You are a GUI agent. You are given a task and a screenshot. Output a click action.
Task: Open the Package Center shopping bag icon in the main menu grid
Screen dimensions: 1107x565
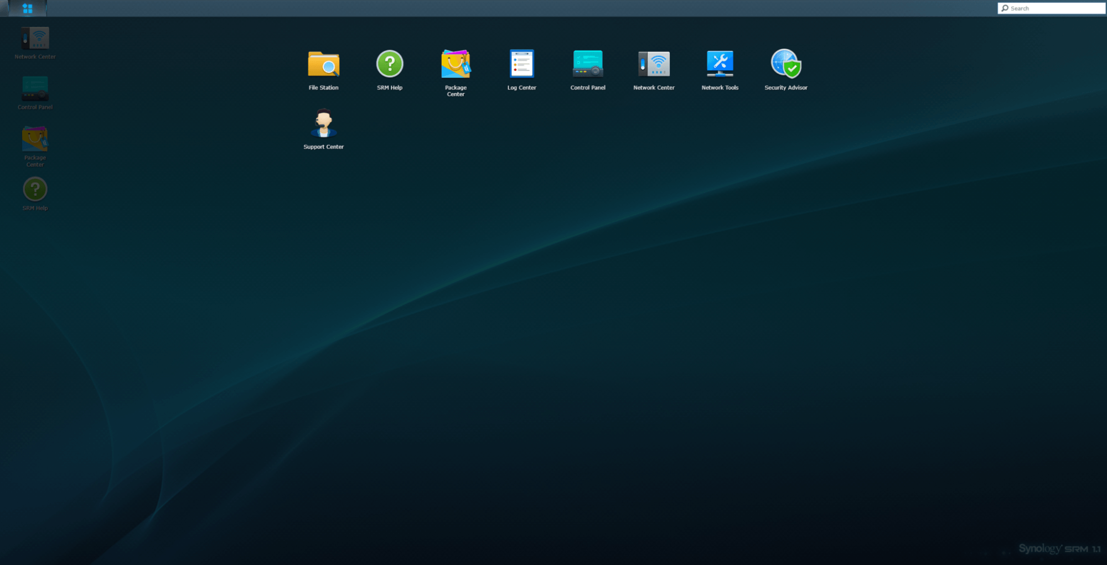pyautogui.click(x=456, y=64)
